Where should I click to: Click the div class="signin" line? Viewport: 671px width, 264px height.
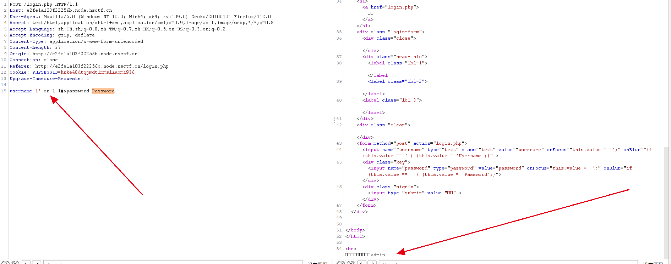pyautogui.click(x=391, y=187)
